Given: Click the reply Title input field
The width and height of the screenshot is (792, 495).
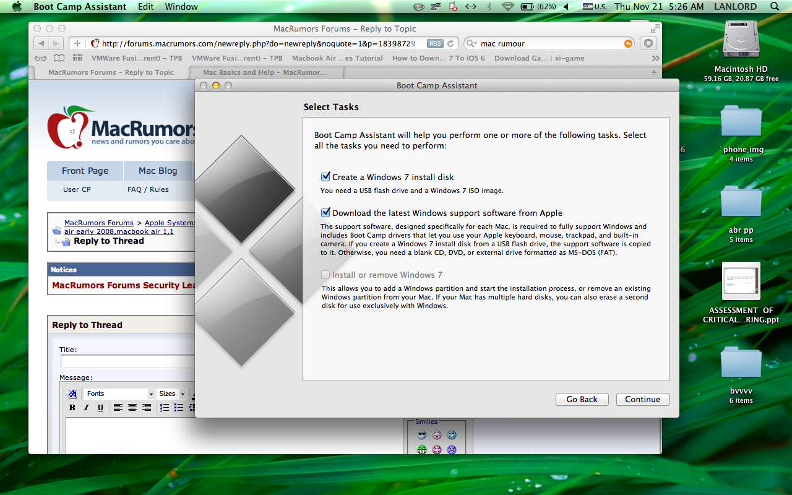Looking at the screenshot, I should [128, 361].
